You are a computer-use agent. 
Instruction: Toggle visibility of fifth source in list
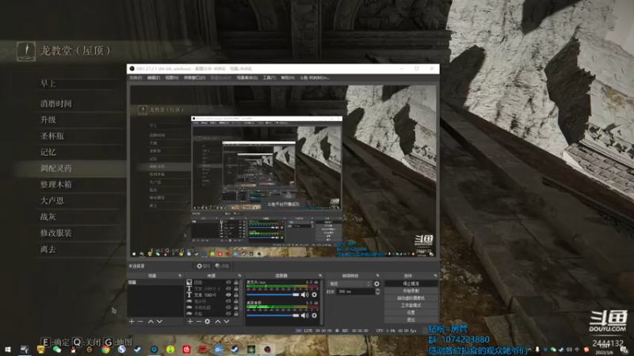(x=228, y=308)
